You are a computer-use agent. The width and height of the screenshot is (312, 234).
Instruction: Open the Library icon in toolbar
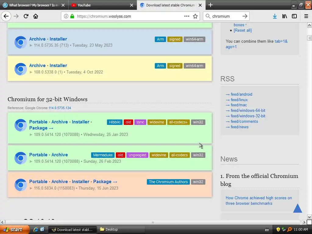point(285,16)
